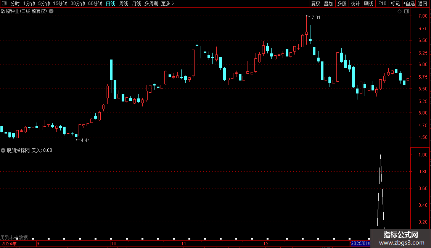Viewport: 431px width, 248px height.
Task: Select the 5分钟 period
Action: point(44,3)
